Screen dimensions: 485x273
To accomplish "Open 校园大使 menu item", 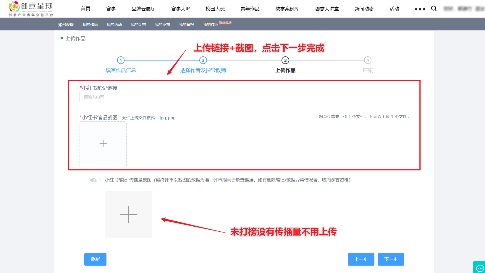I will pos(215,9).
